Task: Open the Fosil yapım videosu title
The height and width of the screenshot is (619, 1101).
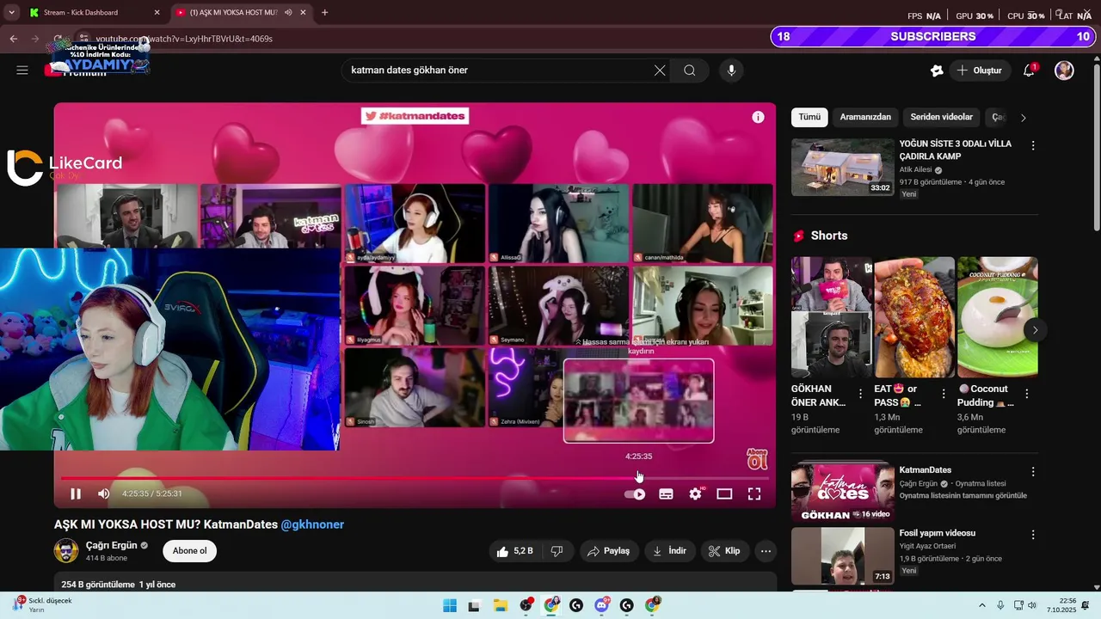Action: pyautogui.click(x=938, y=533)
